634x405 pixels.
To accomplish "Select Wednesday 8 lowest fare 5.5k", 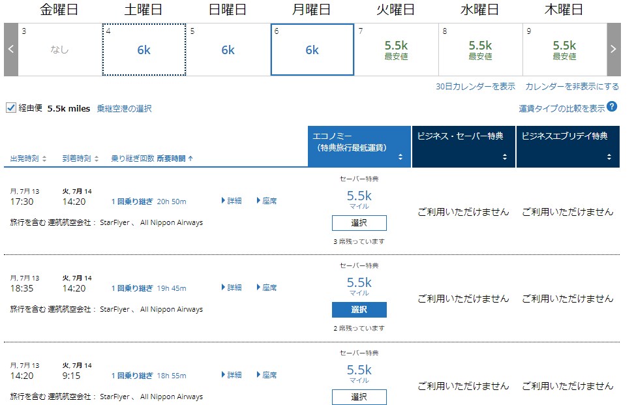I will [x=480, y=50].
